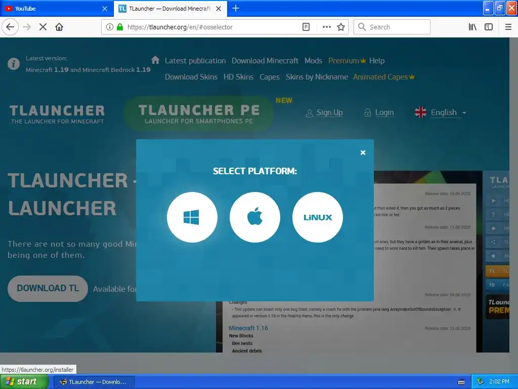518x389 pixels.
Task: Focus the browser Search box
Action: click(392, 27)
